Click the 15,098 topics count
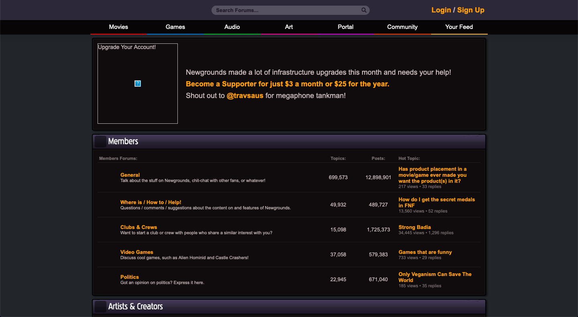Image resolution: width=578 pixels, height=317 pixels. click(338, 229)
